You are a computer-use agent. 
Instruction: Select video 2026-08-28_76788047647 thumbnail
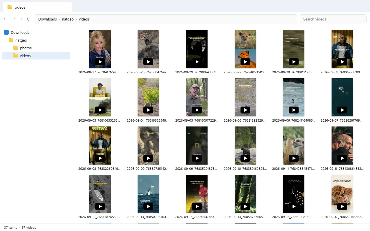(148, 49)
